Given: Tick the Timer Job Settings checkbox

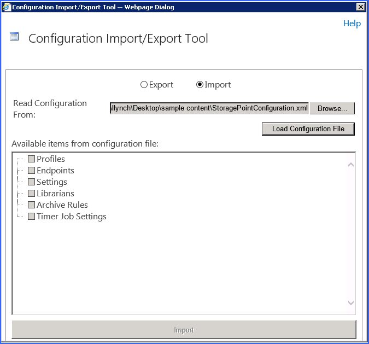Looking at the screenshot, I should [x=31, y=216].
